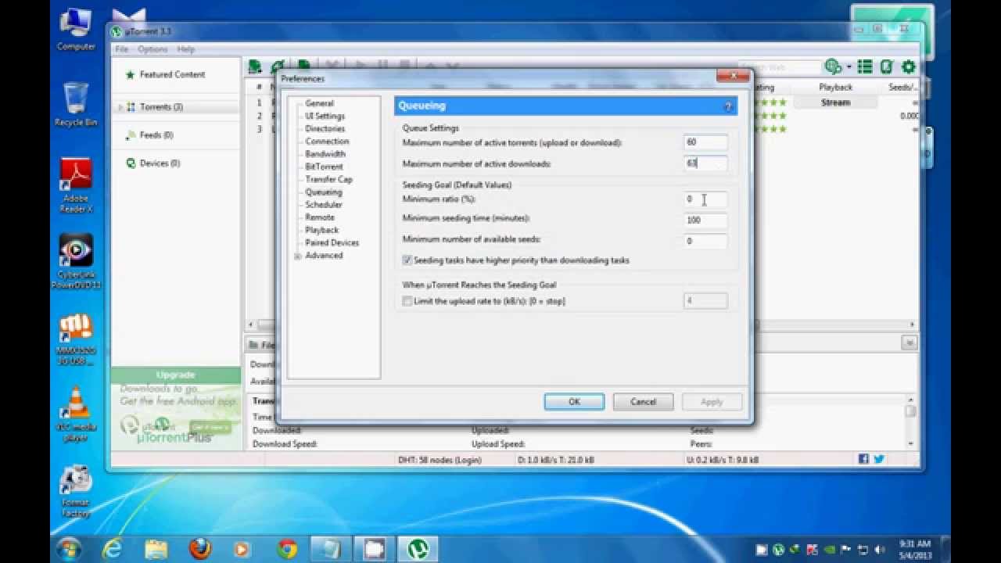This screenshot has width=1001, height=563.
Task: Select Transfer Cap in preferences tree
Action: pos(328,179)
